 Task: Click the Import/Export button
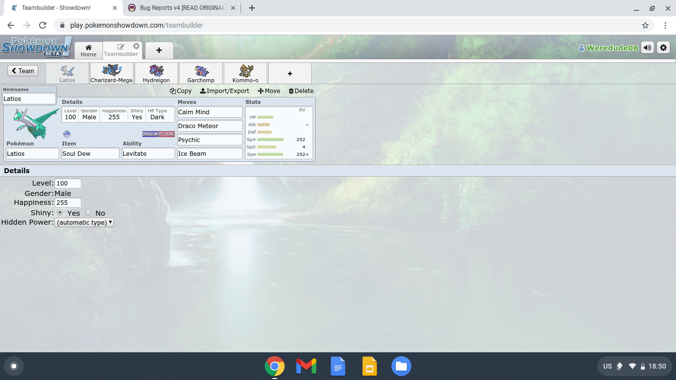[x=225, y=91]
